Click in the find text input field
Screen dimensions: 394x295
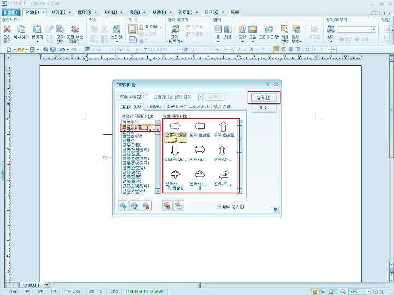[355, 30]
